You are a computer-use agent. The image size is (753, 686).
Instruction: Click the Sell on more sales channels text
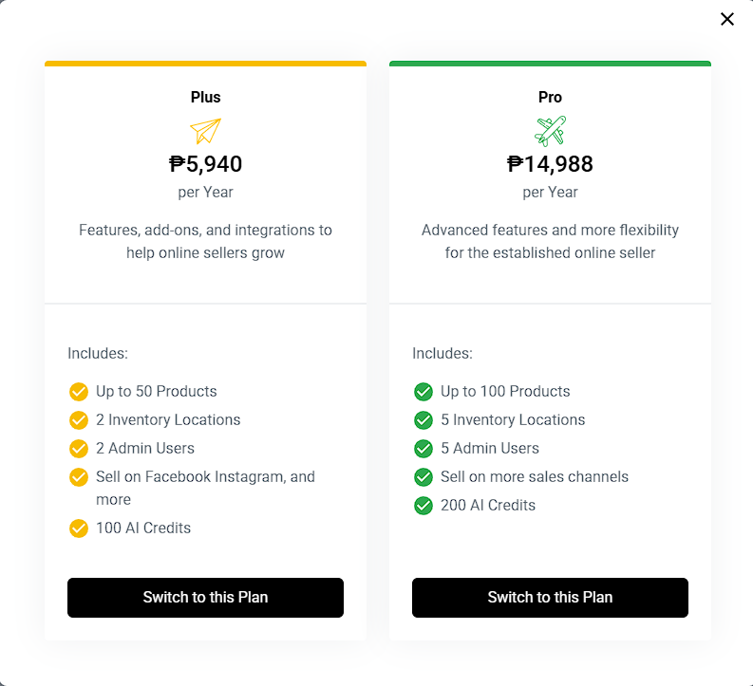(534, 477)
